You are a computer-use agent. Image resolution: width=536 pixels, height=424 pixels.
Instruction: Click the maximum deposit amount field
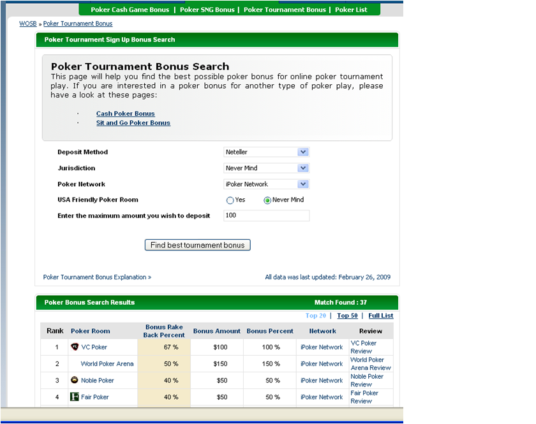(x=266, y=216)
